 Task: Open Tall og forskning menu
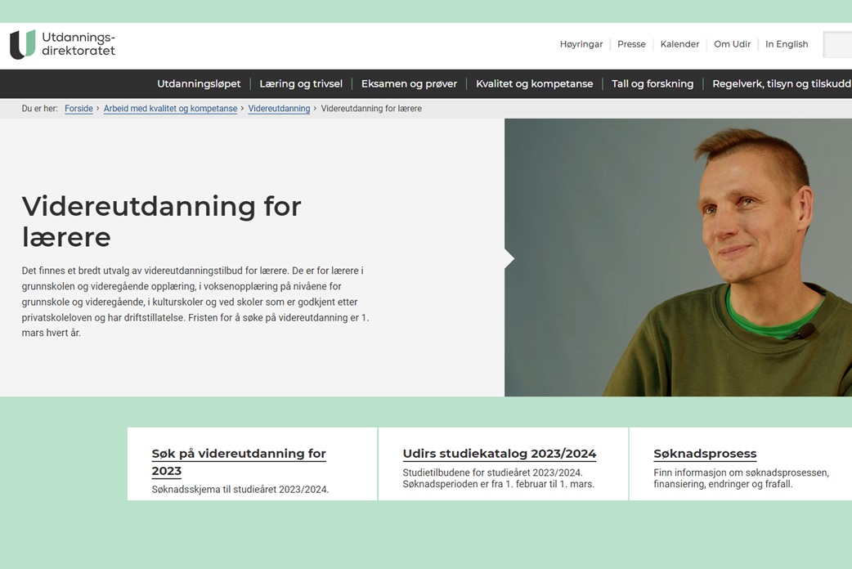[652, 83]
